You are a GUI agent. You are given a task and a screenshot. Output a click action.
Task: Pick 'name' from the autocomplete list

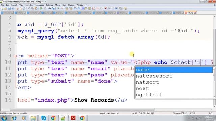174,70
